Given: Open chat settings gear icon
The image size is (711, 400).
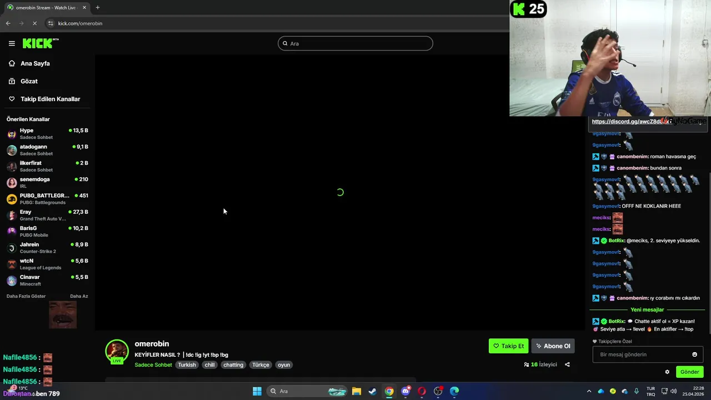Looking at the screenshot, I should (x=667, y=372).
